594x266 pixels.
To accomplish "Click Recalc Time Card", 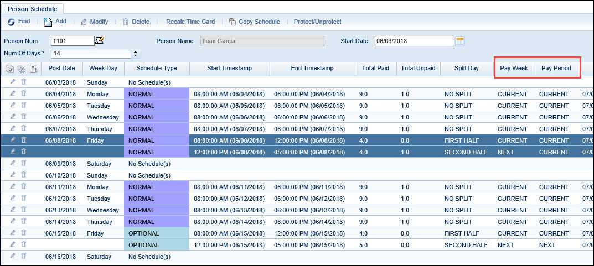I will click(x=190, y=22).
